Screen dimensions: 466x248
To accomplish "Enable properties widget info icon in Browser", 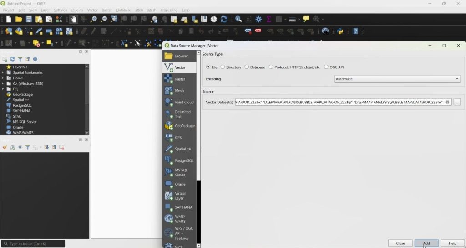I will (35, 59).
